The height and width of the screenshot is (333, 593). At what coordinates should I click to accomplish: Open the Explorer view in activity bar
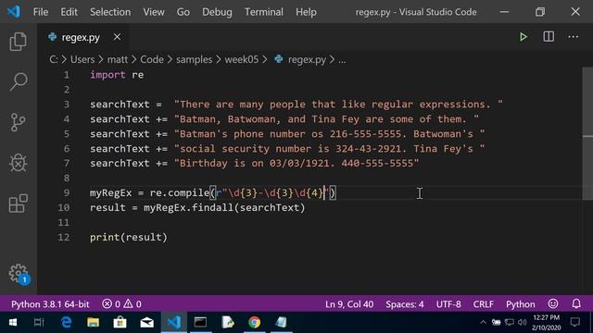[x=19, y=41]
